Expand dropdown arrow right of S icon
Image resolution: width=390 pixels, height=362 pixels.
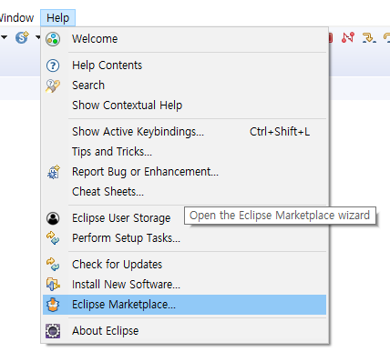click(x=37, y=37)
